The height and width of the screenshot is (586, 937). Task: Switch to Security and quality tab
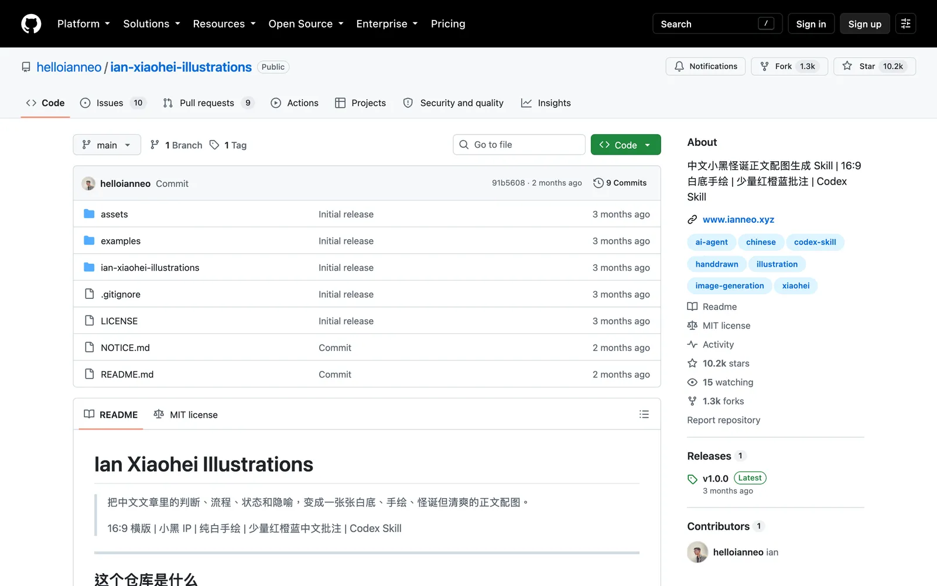[453, 103]
